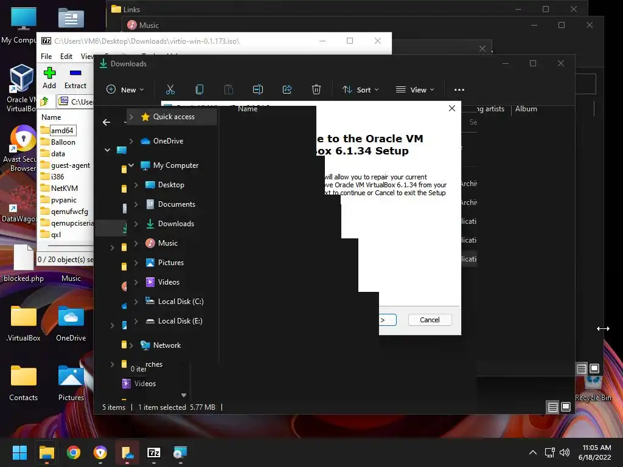Open the Windows Start menu

[19, 452]
